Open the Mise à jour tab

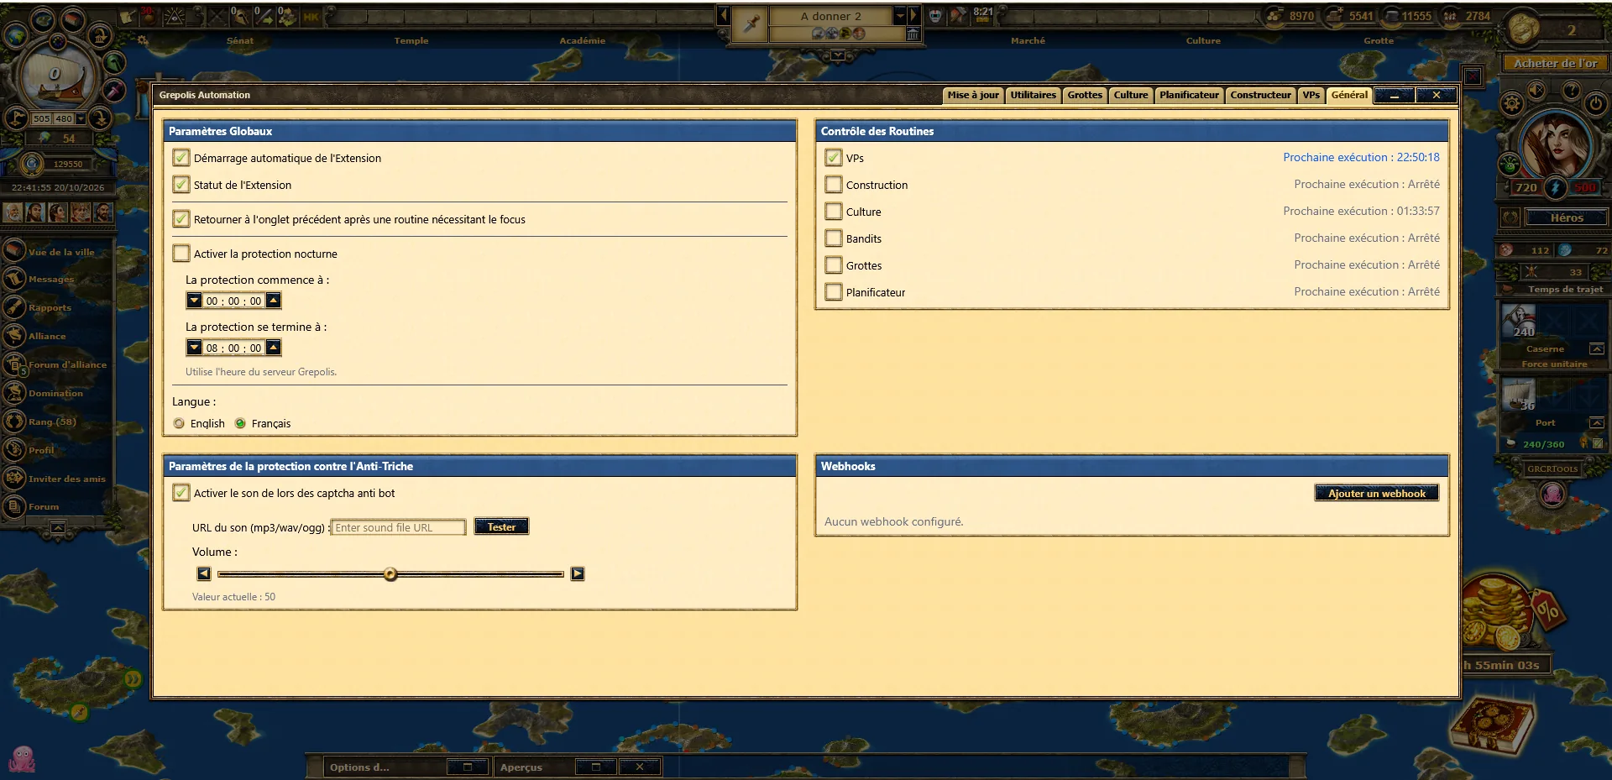tap(973, 95)
